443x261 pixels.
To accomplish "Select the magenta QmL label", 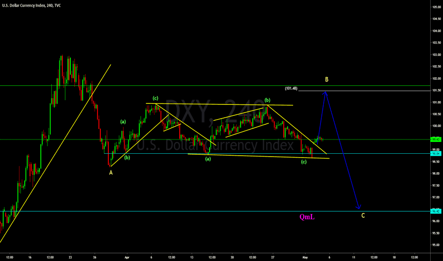I will point(307,217).
